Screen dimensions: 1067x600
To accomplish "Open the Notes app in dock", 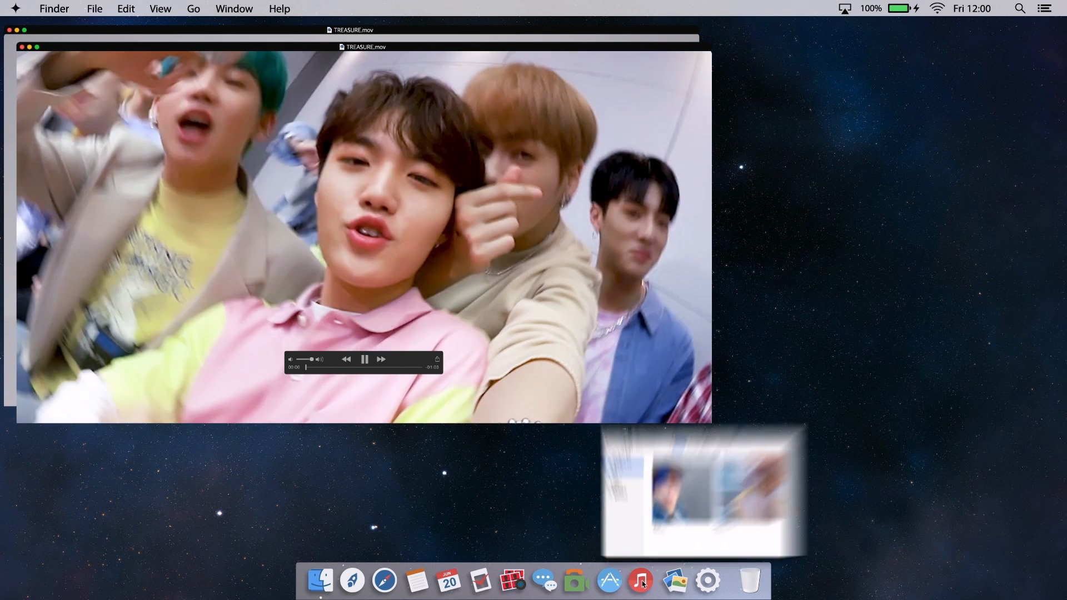I will point(417,581).
